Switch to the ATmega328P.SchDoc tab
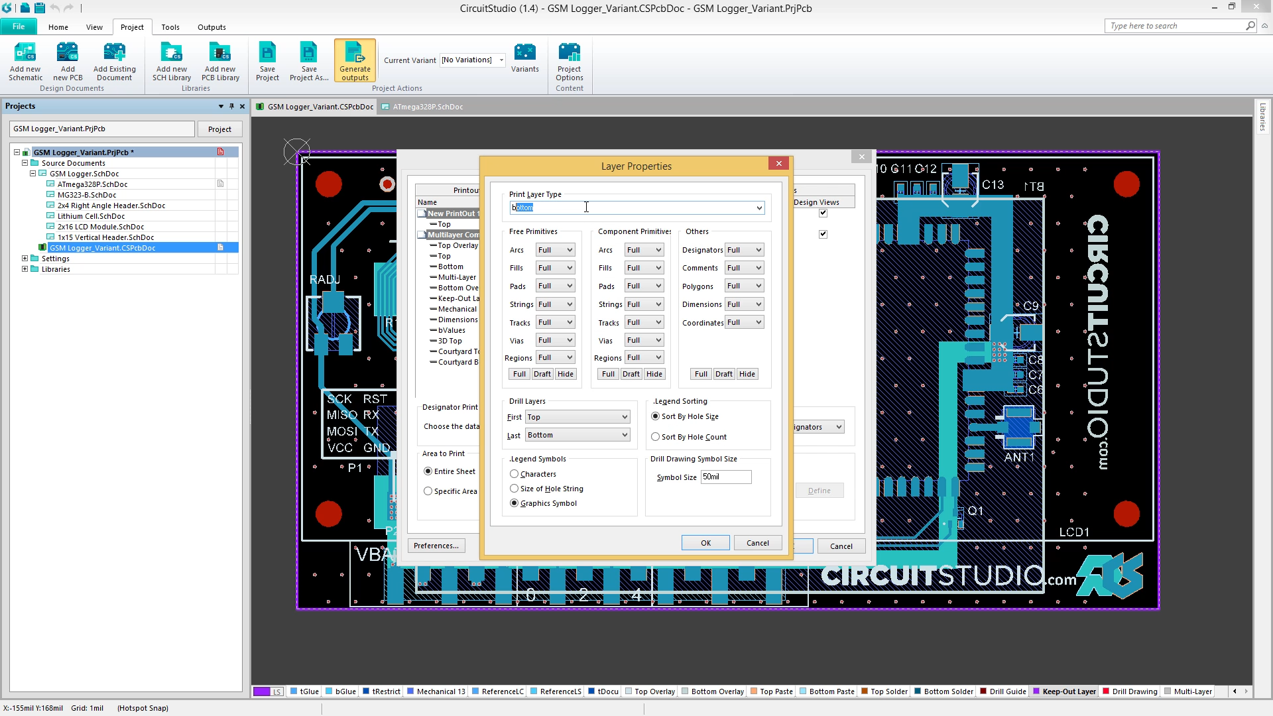1273x716 pixels. click(426, 106)
